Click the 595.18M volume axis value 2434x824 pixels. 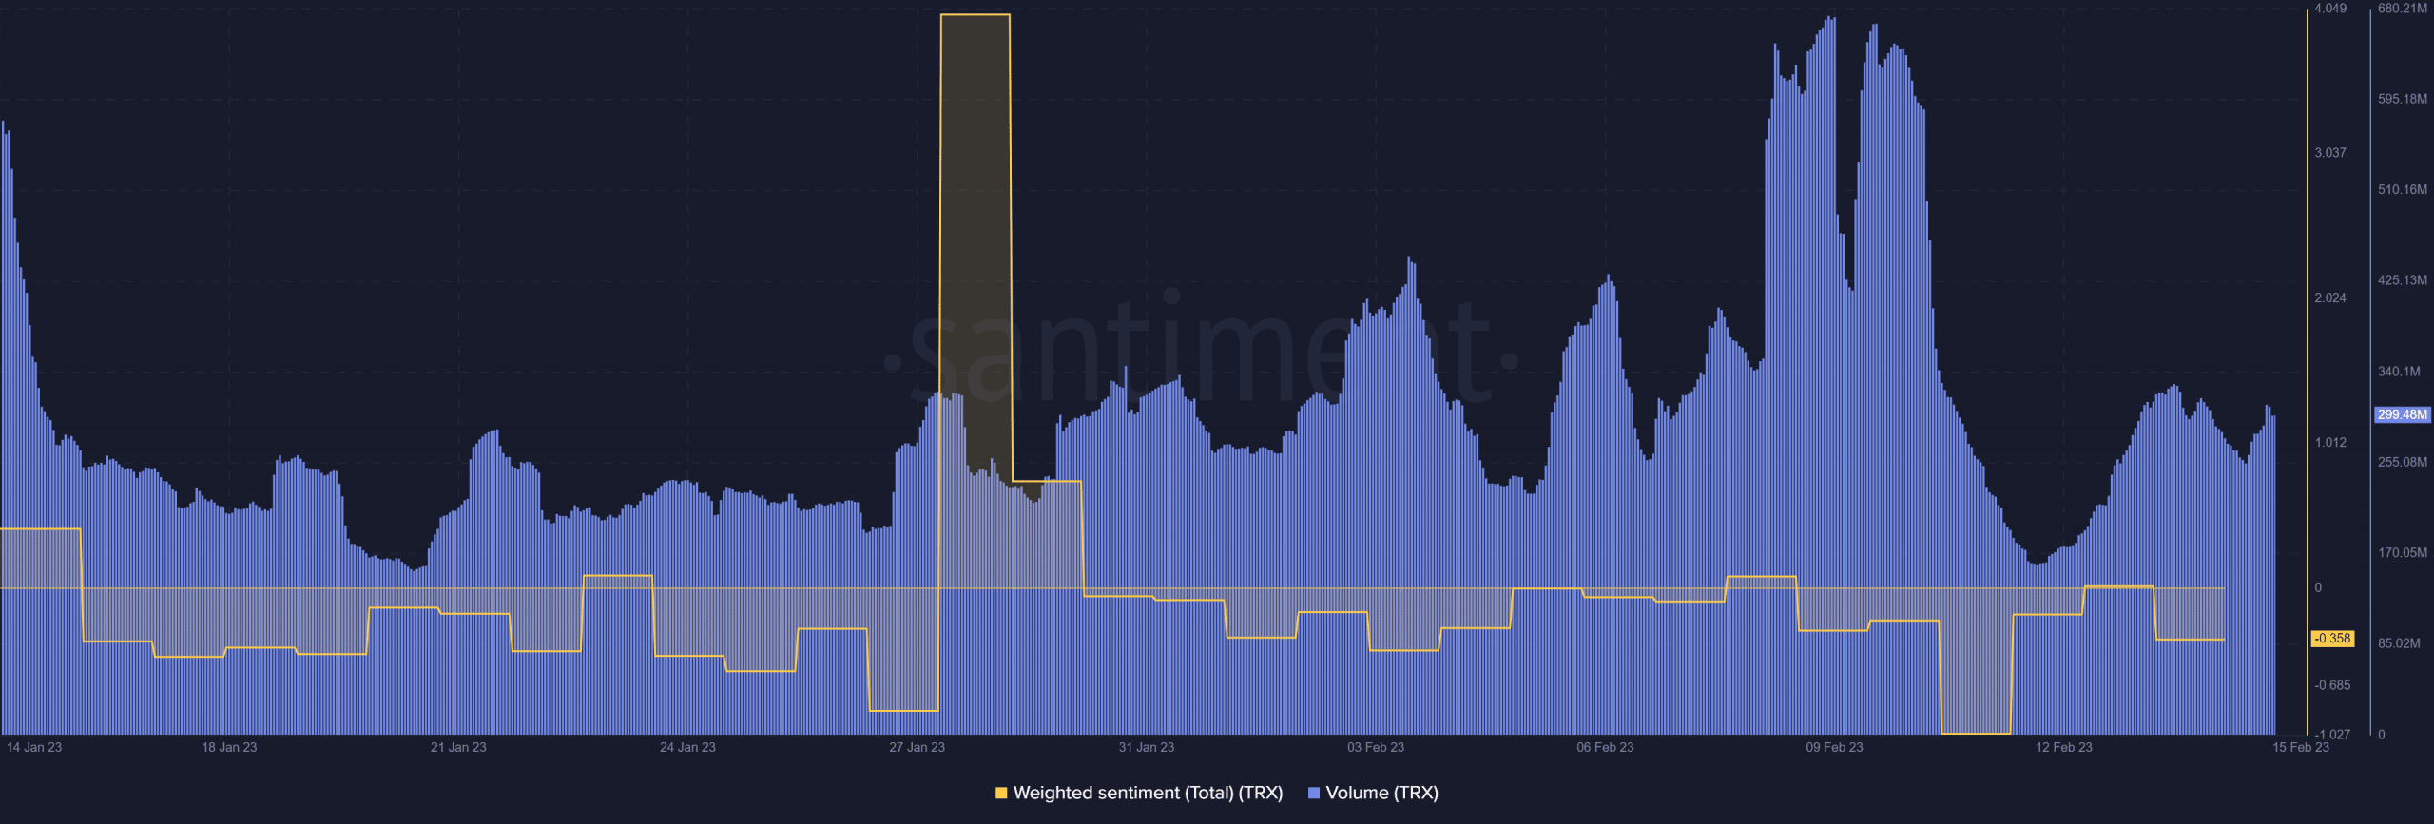pos(2403,99)
